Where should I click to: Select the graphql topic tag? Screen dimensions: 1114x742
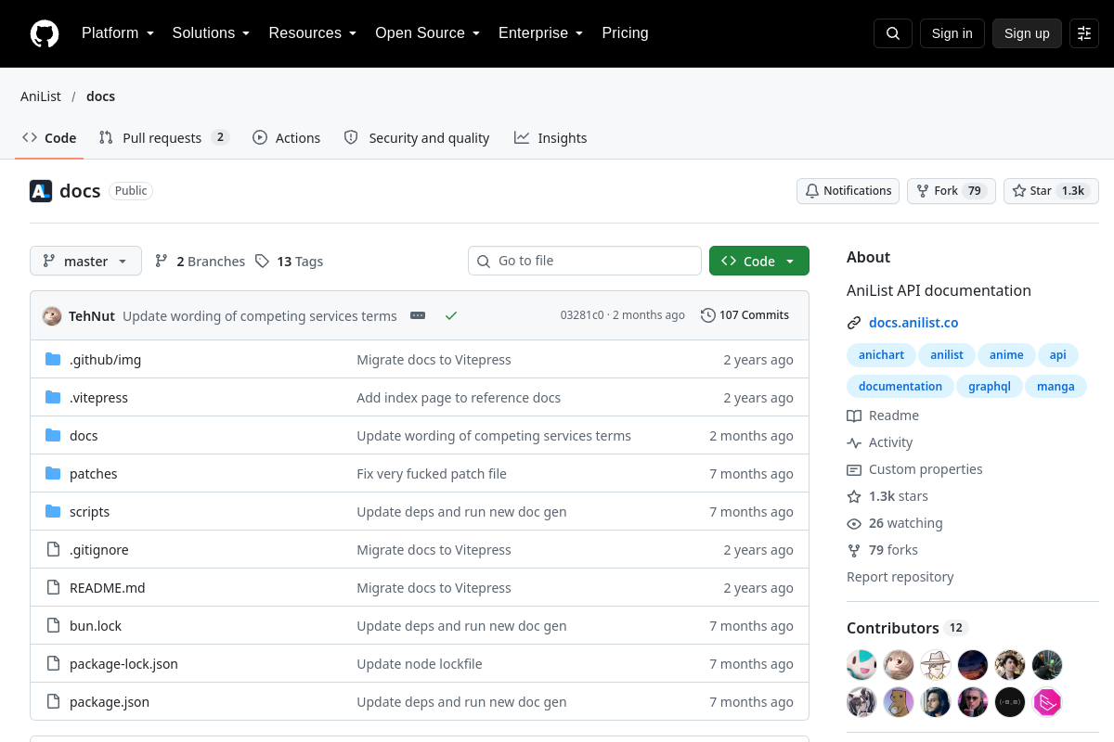tap(990, 387)
